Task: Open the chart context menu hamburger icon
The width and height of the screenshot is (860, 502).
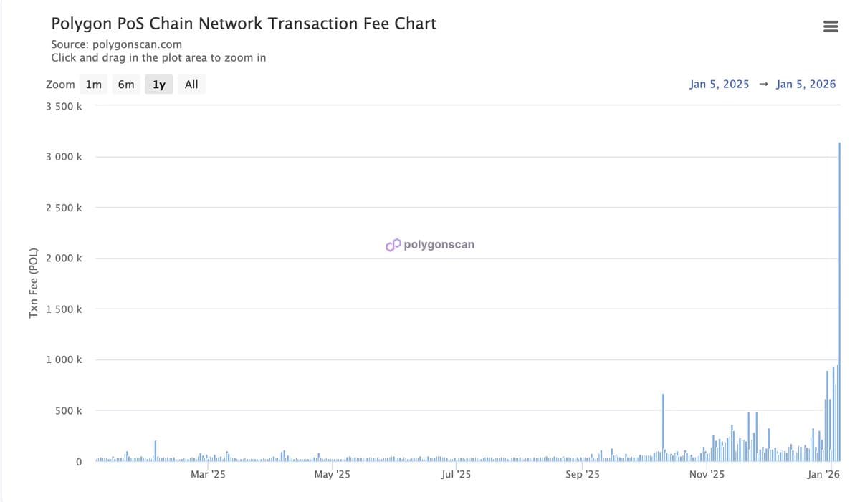Action: [x=830, y=26]
